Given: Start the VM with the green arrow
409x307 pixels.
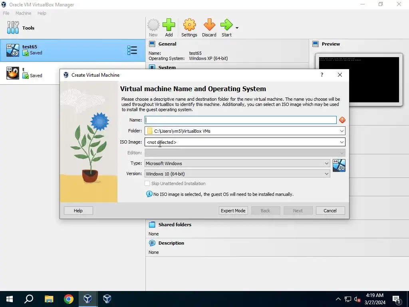Looking at the screenshot, I should (226, 25).
